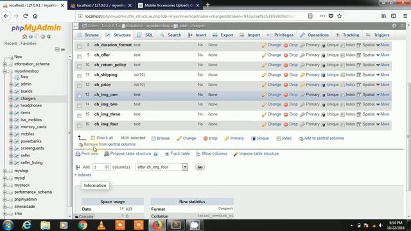Open VLC from the taskbar
The image size is (411, 231).
(x=101, y=225)
